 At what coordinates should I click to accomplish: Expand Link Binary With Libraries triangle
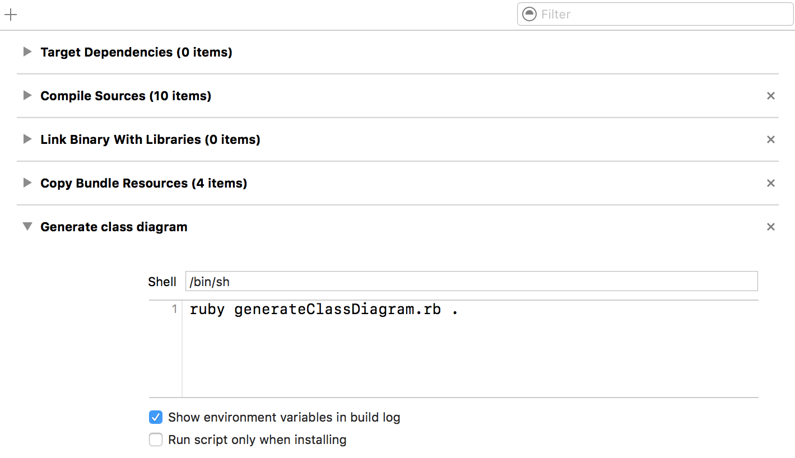27,139
